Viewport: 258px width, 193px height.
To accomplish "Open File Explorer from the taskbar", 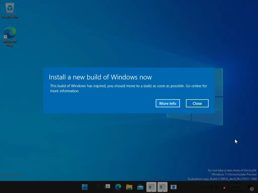I will 129,187.
